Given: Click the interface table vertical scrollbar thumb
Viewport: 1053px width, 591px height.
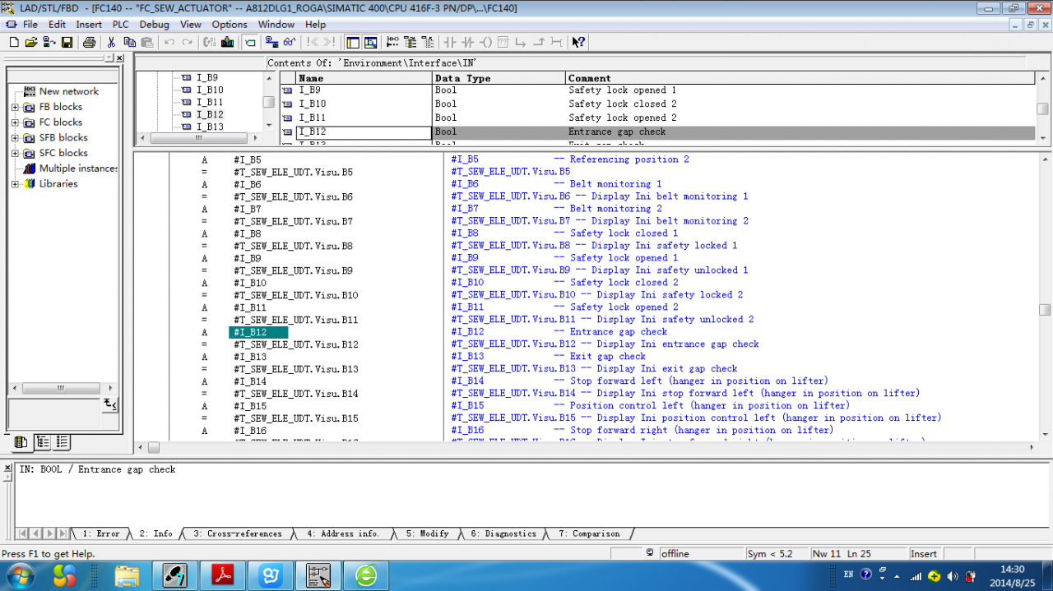Looking at the screenshot, I should pos(1043,109).
